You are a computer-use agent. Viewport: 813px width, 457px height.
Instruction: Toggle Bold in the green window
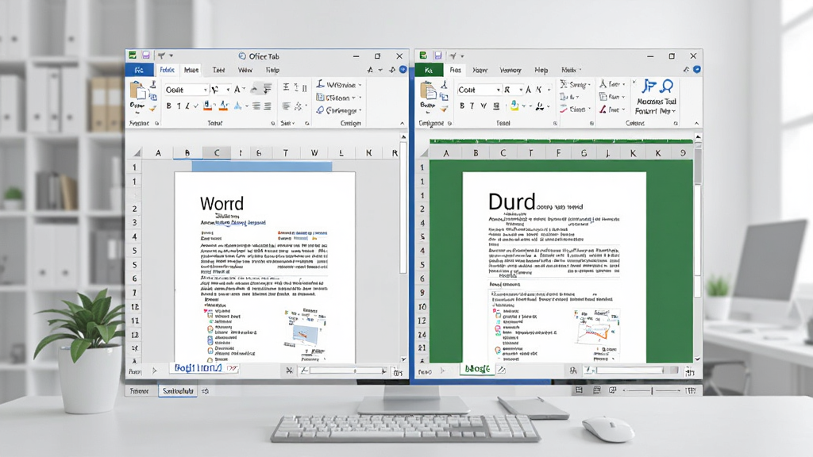click(462, 106)
